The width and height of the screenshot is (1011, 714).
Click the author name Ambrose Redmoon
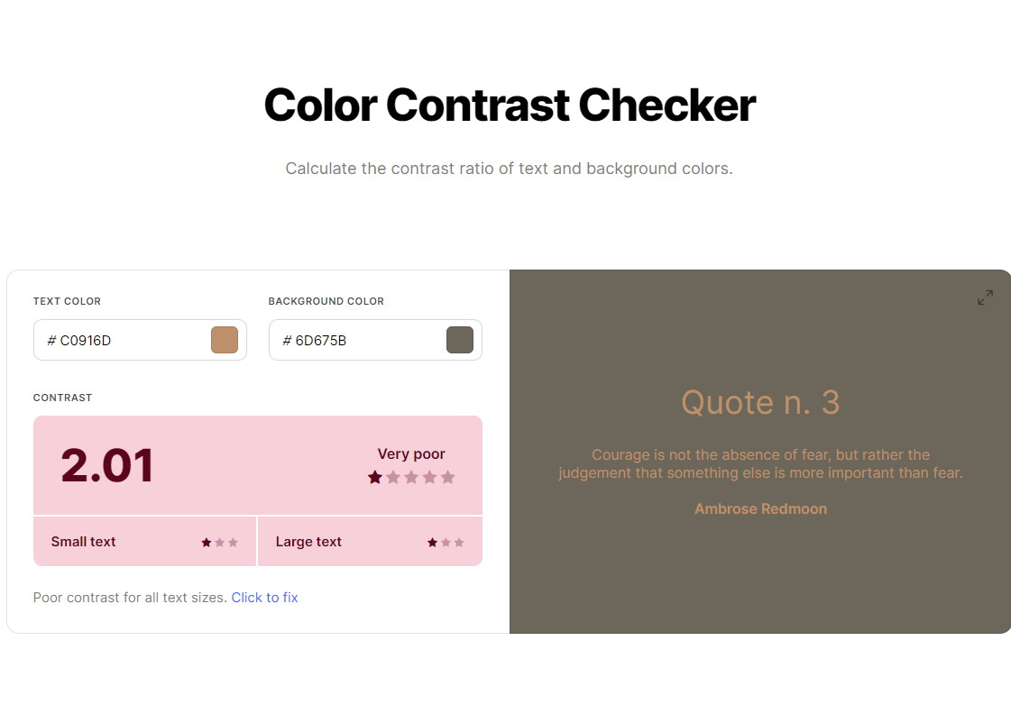point(760,508)
